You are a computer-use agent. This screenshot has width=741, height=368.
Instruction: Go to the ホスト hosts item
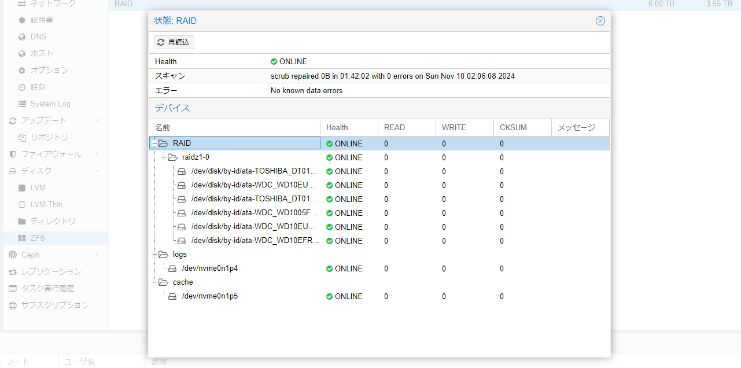[x=42, y=54]
